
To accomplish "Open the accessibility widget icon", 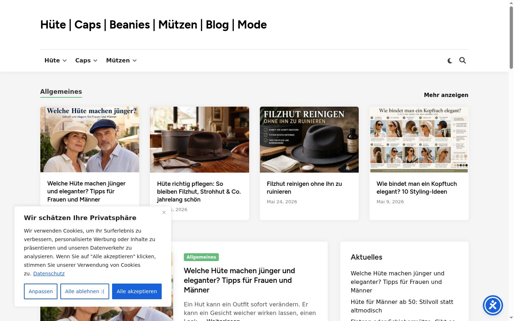I will tap(493, 305).
